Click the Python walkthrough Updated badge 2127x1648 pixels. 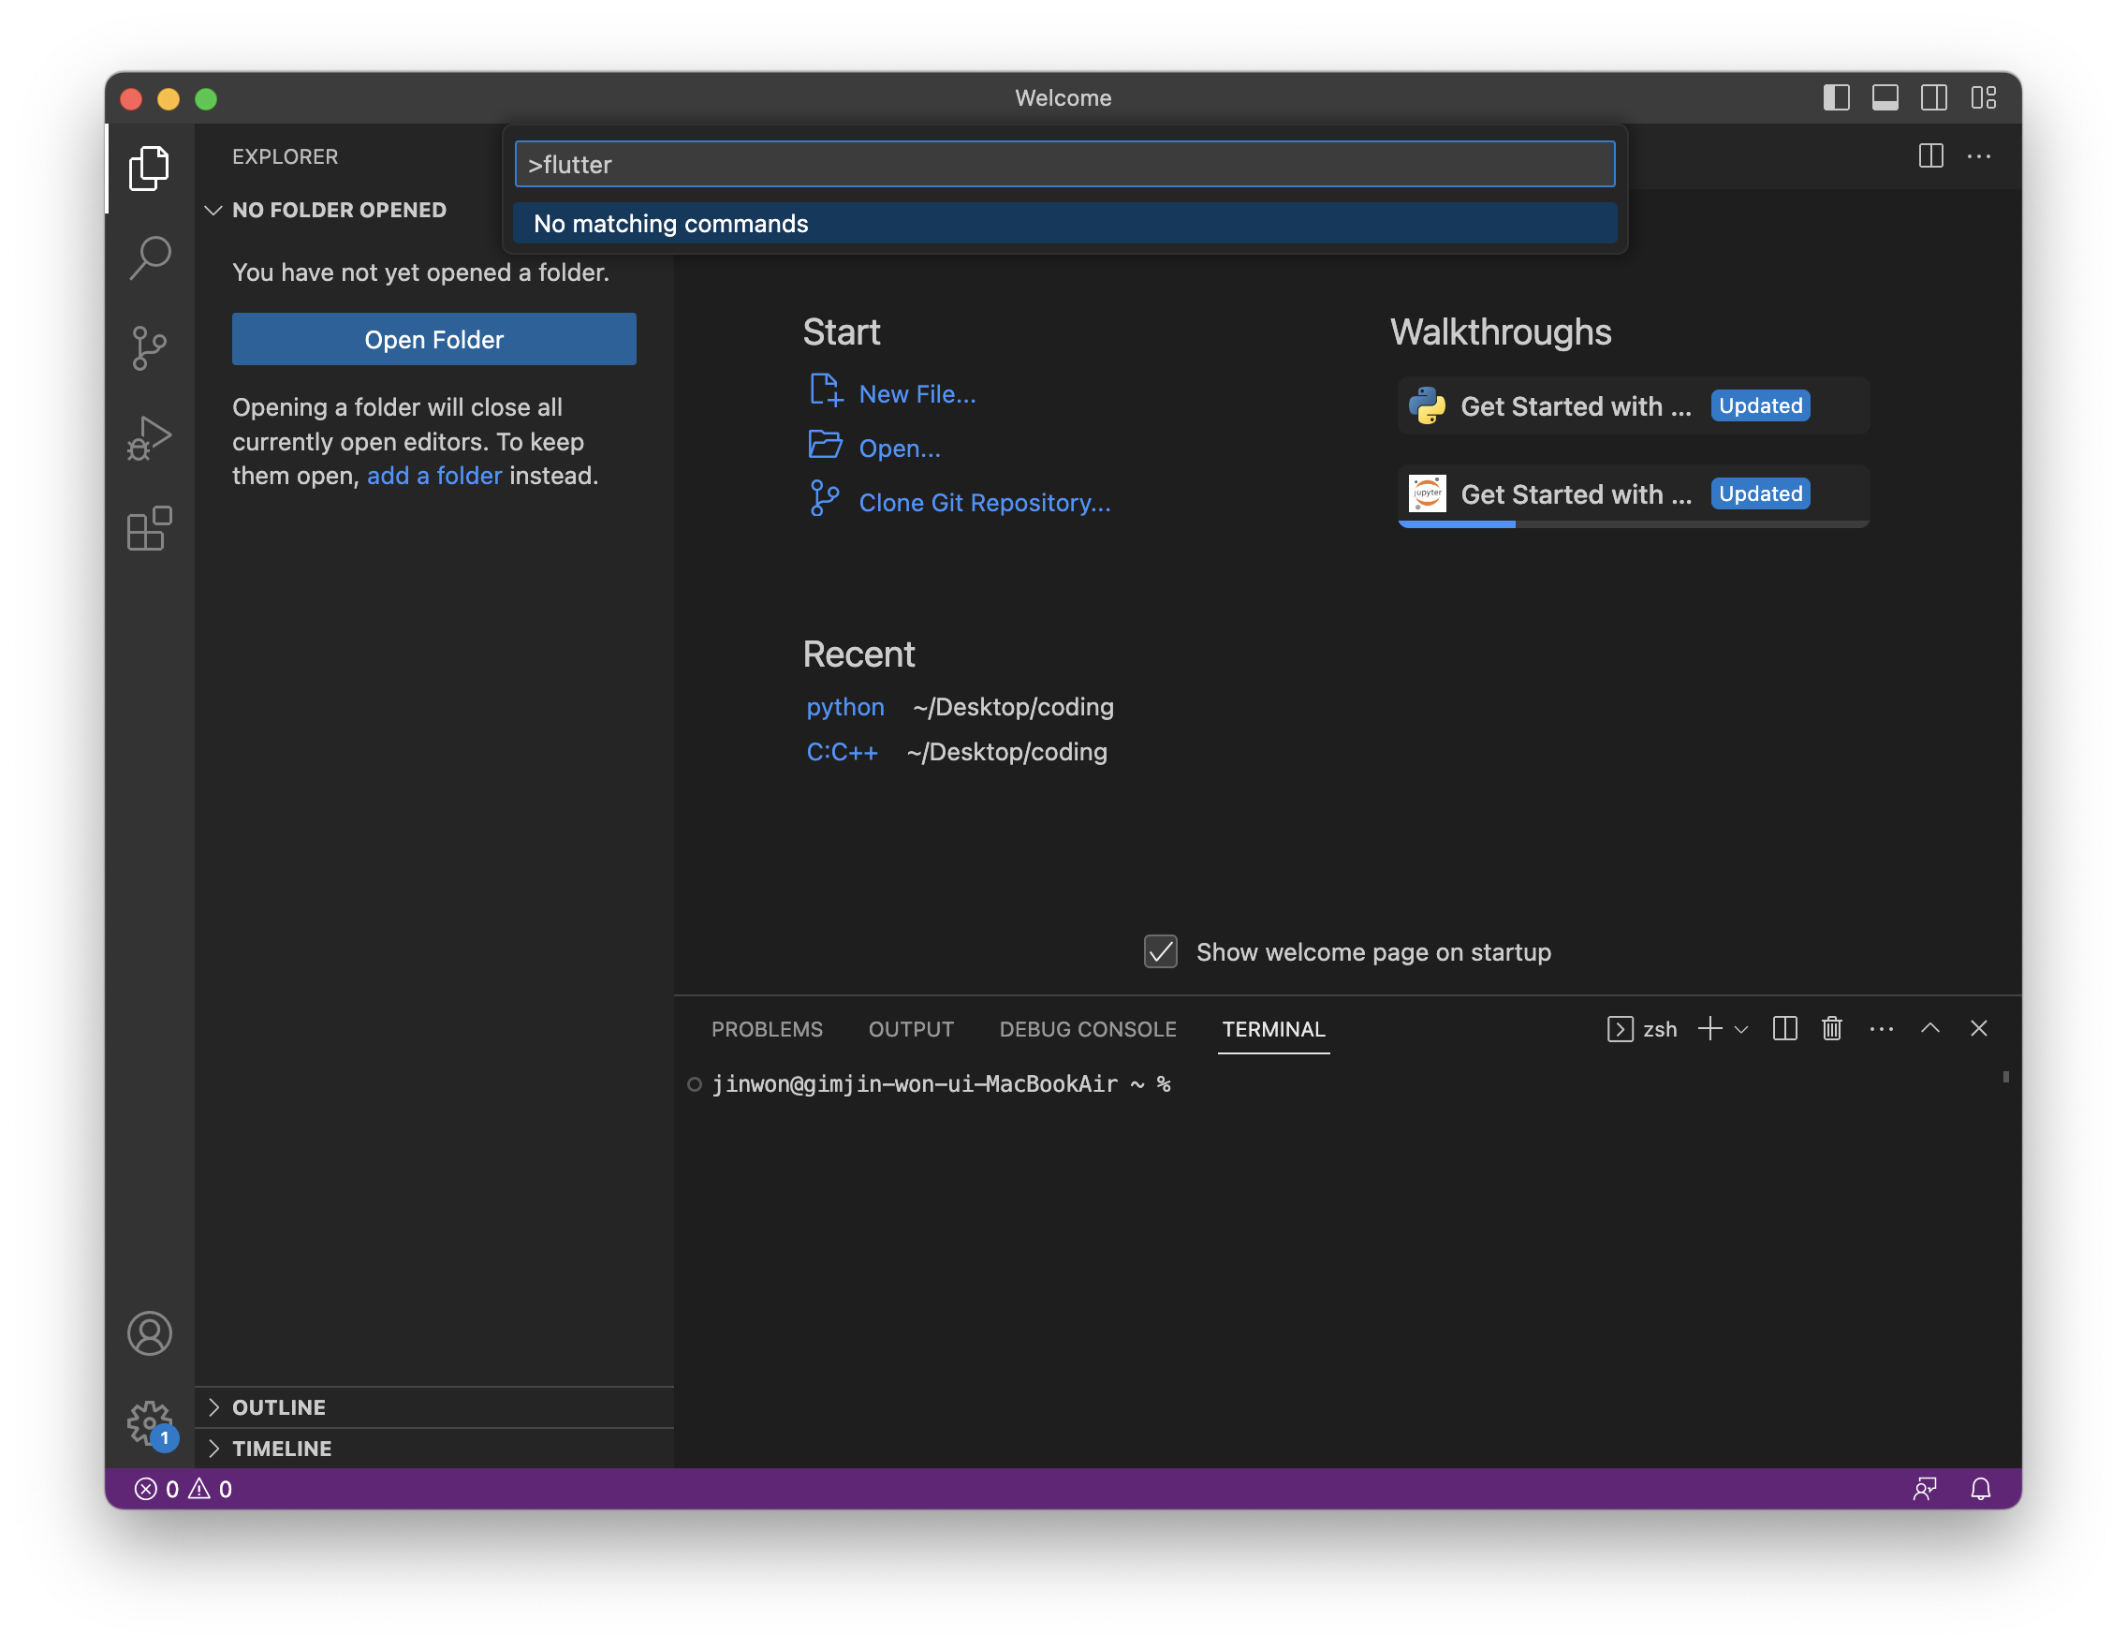click(1760, 405)
